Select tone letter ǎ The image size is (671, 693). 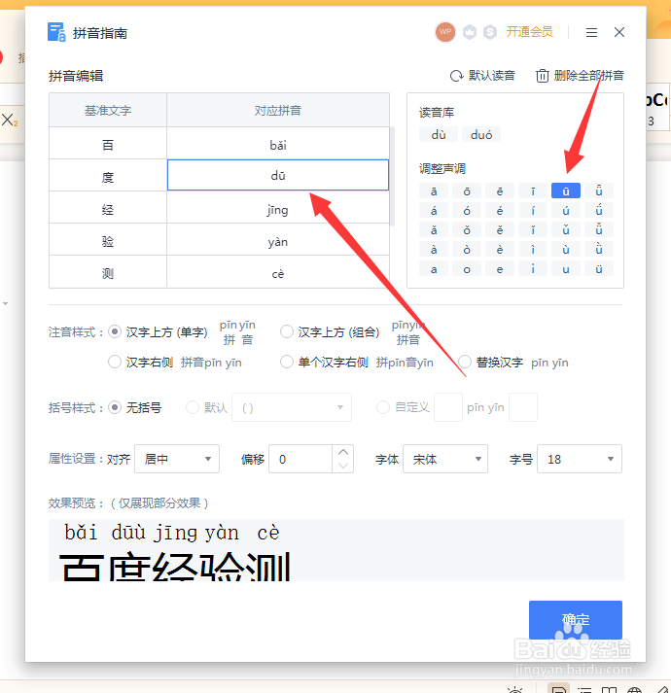coord(434,229)
